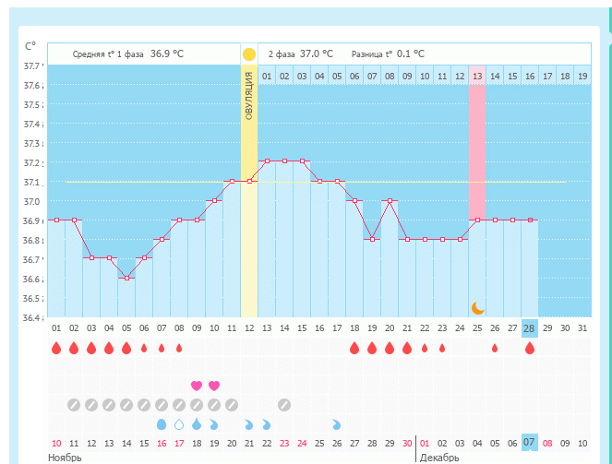This screenshot has height=464, width=612.
Task: Click the yellow ovulation sun icon
Action: pos(248,54)
